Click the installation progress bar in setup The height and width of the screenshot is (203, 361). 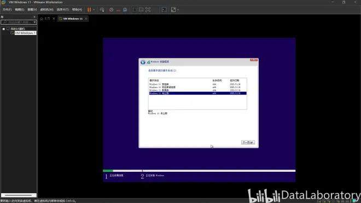pos(199,171)
